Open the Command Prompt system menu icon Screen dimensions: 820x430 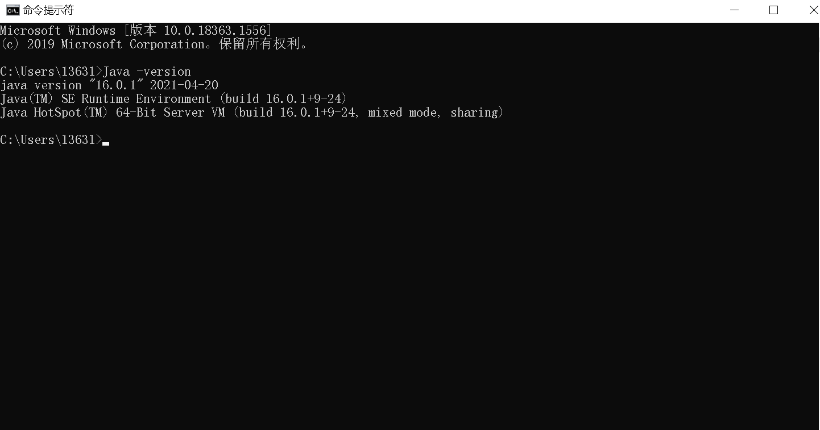[x=13, y=10]
